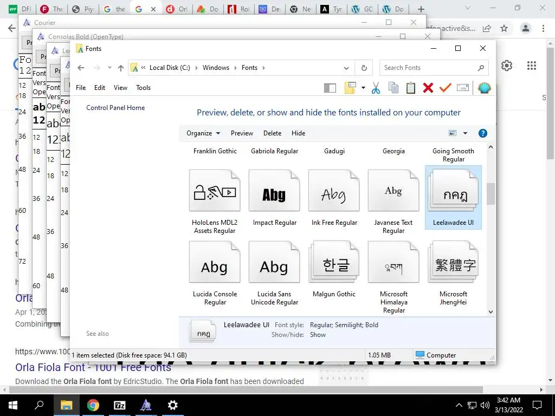Open the Edit menu

[x=100, y=88]
